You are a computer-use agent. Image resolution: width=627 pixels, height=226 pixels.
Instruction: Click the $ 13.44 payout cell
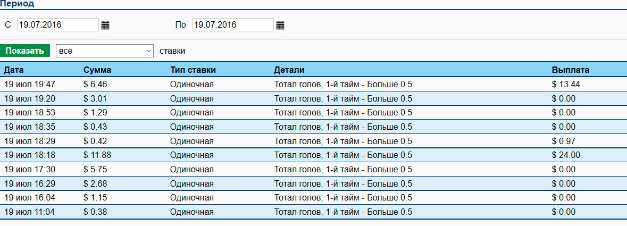[x=566, y=84]
